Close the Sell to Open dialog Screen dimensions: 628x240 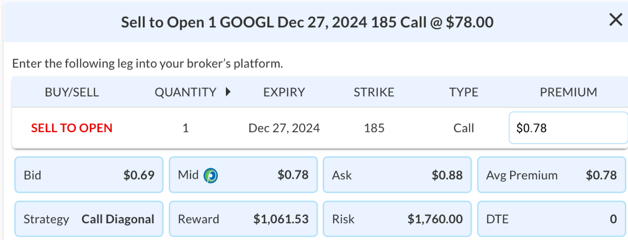pyautogui.click(x=615, y=20)
